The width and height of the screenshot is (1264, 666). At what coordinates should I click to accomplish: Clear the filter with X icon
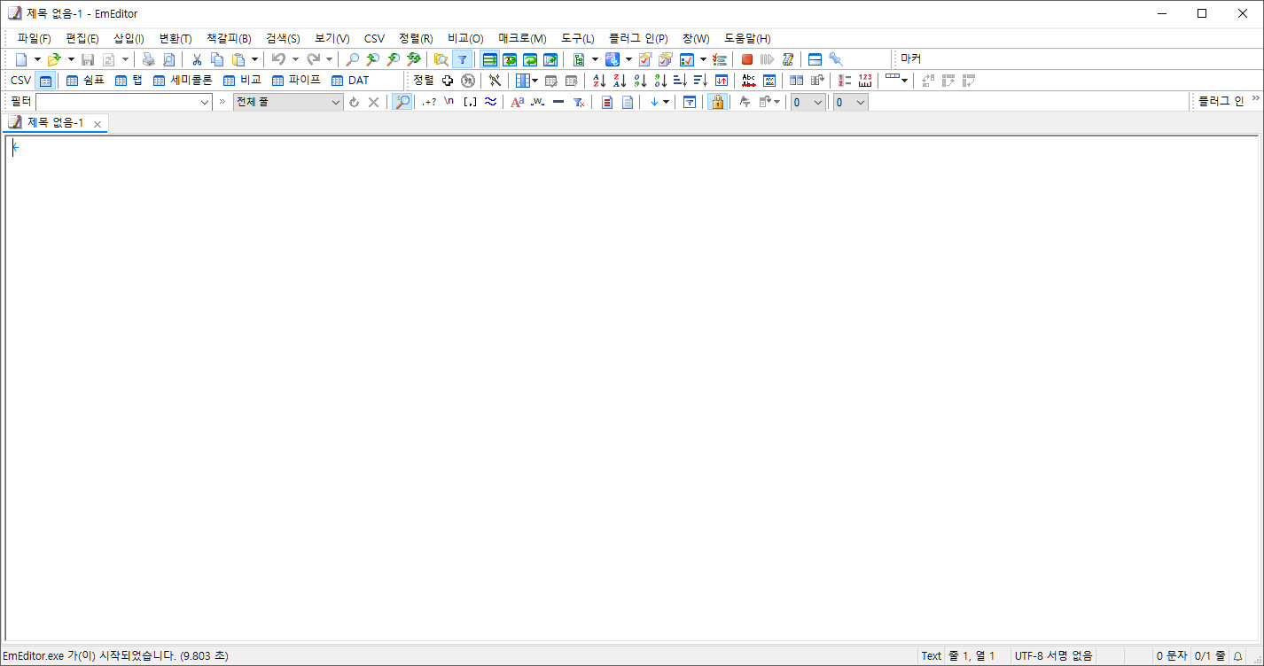tap(374, 102)
